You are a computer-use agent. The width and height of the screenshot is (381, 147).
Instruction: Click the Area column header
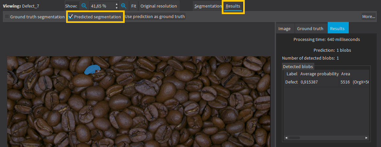coord(345,74)
